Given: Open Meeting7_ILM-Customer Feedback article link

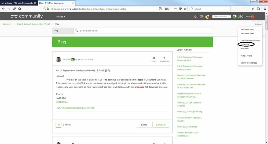Looking at the screenshot, I should tap(191, 77).
